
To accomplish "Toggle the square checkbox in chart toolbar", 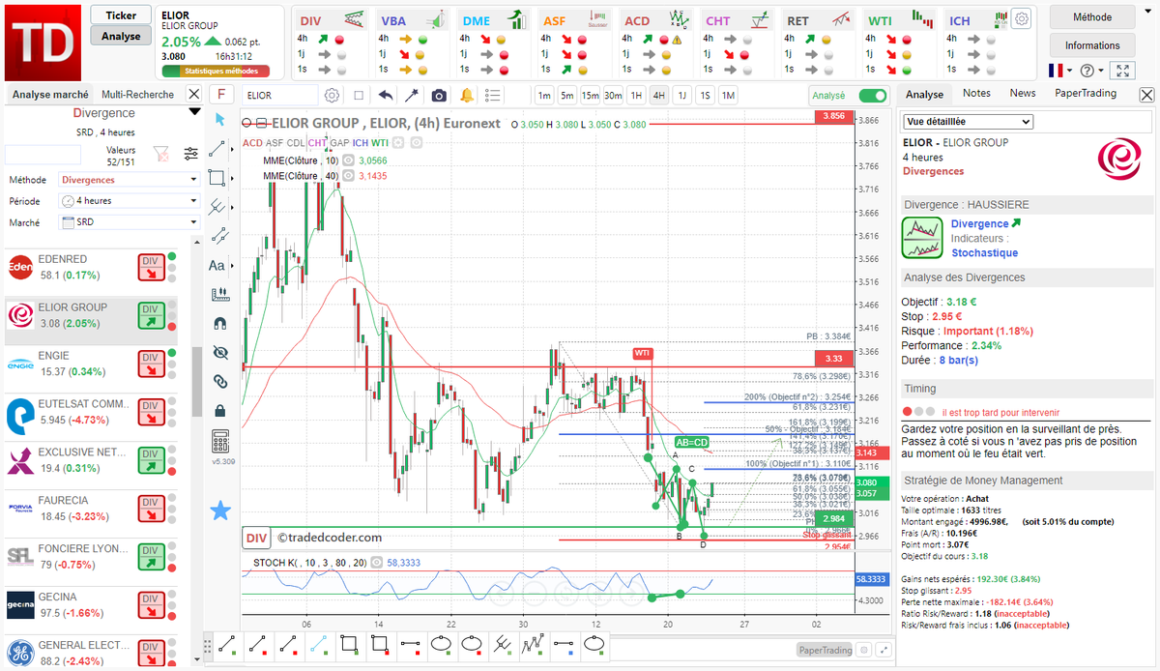I will [x=359, y=95].
